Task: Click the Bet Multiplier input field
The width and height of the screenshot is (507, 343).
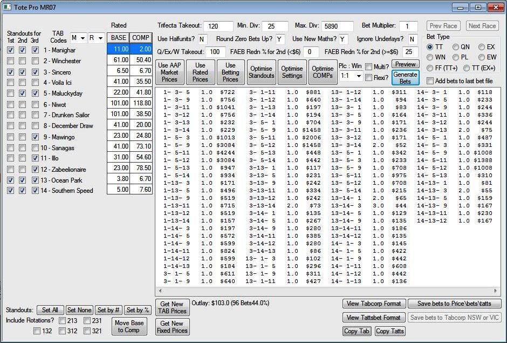Action: pyautogui.click(x=408, y=26)
